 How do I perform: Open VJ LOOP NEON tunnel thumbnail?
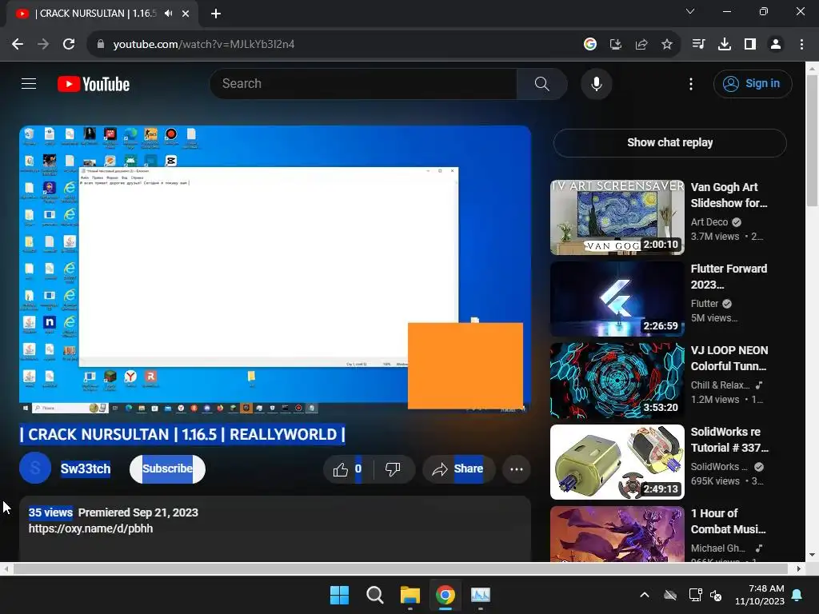(x=617, y=380)
